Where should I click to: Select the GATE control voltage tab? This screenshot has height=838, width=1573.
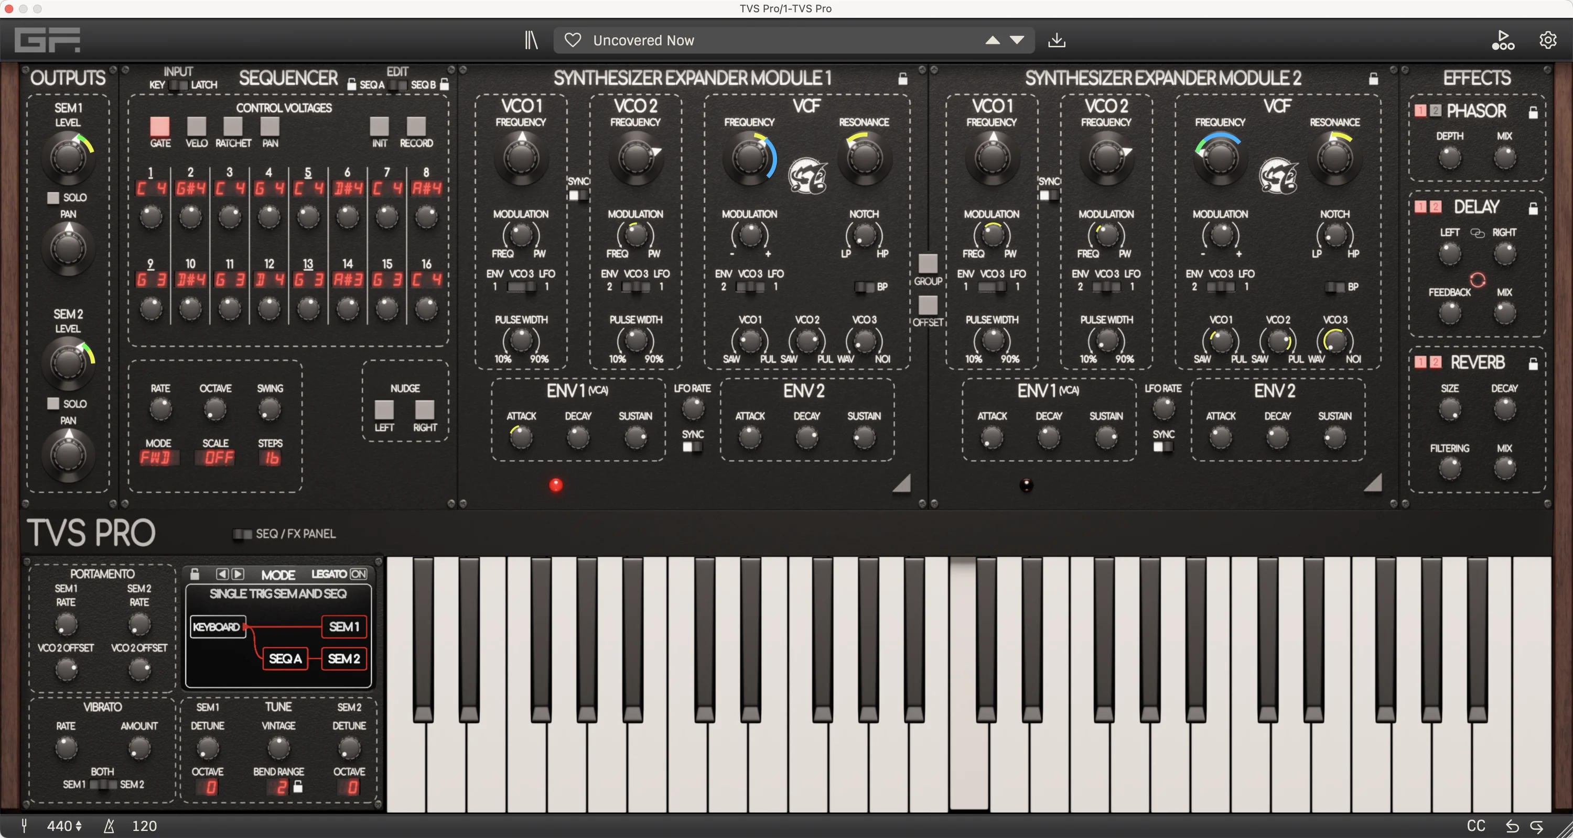tap(159, 126)
